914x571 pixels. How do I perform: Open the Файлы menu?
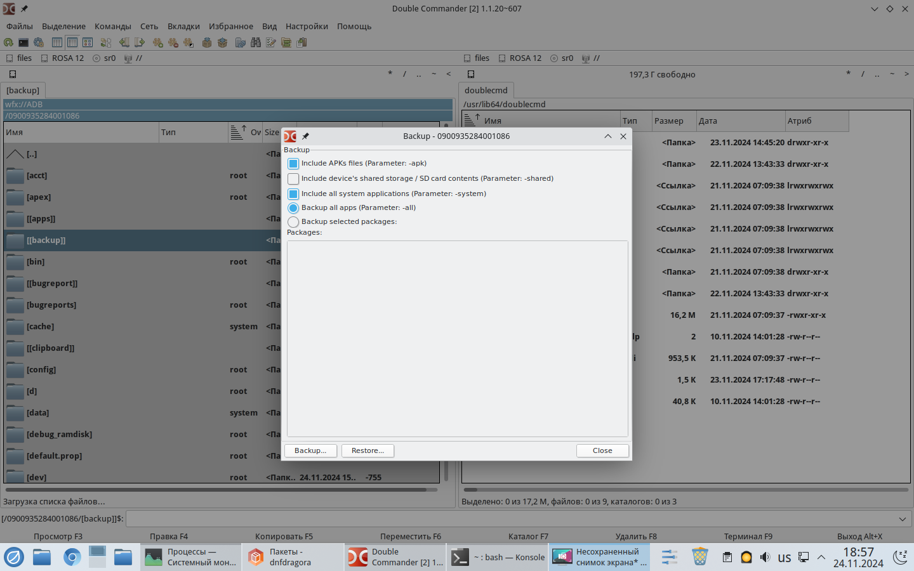20,27
